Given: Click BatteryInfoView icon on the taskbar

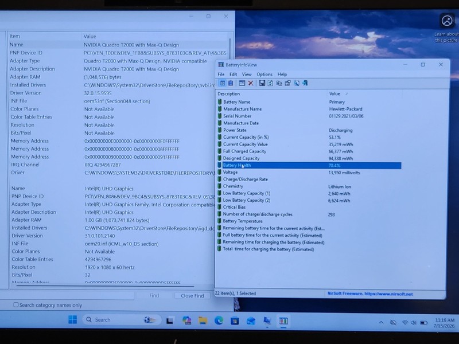Looking at the screenshot, I should coord(283,321).
